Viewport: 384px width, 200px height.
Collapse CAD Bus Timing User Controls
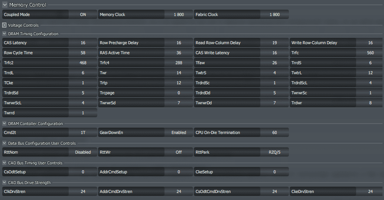click(4, 163)
